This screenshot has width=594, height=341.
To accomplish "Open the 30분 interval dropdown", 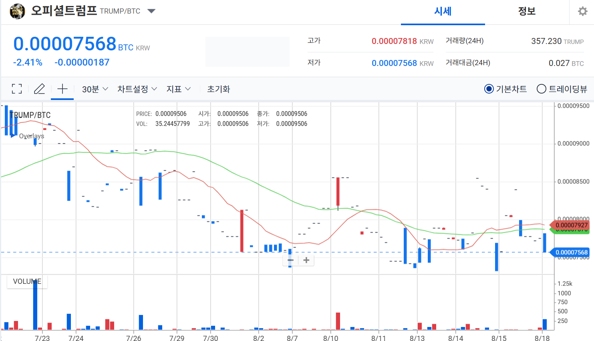I will click(x=95, y=89).
